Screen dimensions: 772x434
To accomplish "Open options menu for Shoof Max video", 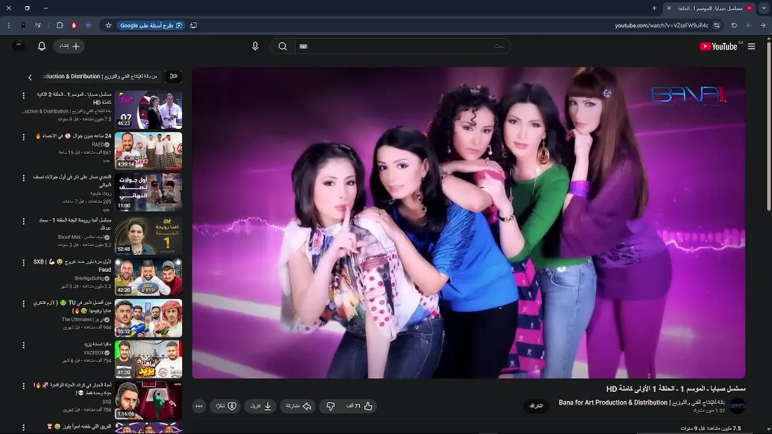I will [x=24, y=221].
